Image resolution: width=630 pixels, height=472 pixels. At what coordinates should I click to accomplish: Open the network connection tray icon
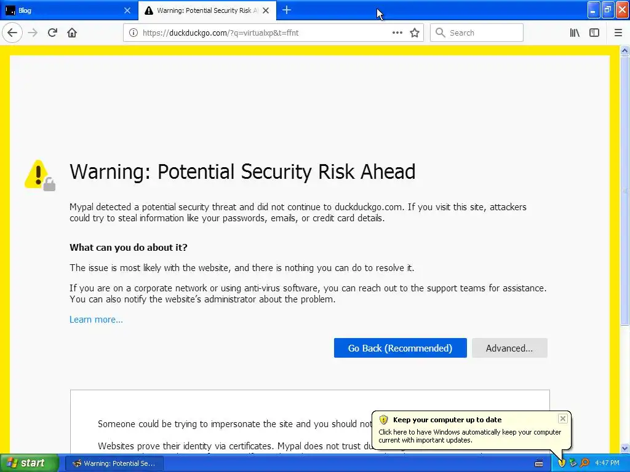[x=573, y=463]
